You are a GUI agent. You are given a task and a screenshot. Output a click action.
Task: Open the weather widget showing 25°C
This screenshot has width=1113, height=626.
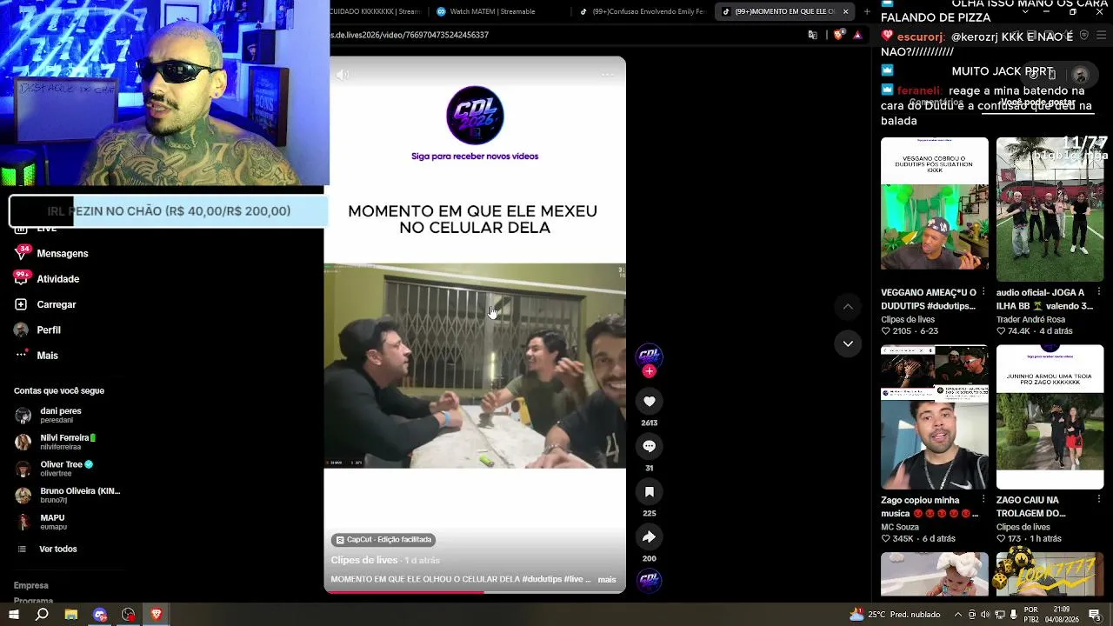pos(895,615)
